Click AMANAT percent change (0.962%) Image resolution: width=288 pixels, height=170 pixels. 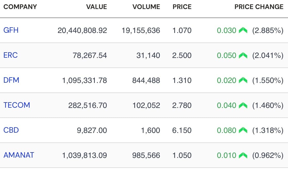click(x=268, y=155)
